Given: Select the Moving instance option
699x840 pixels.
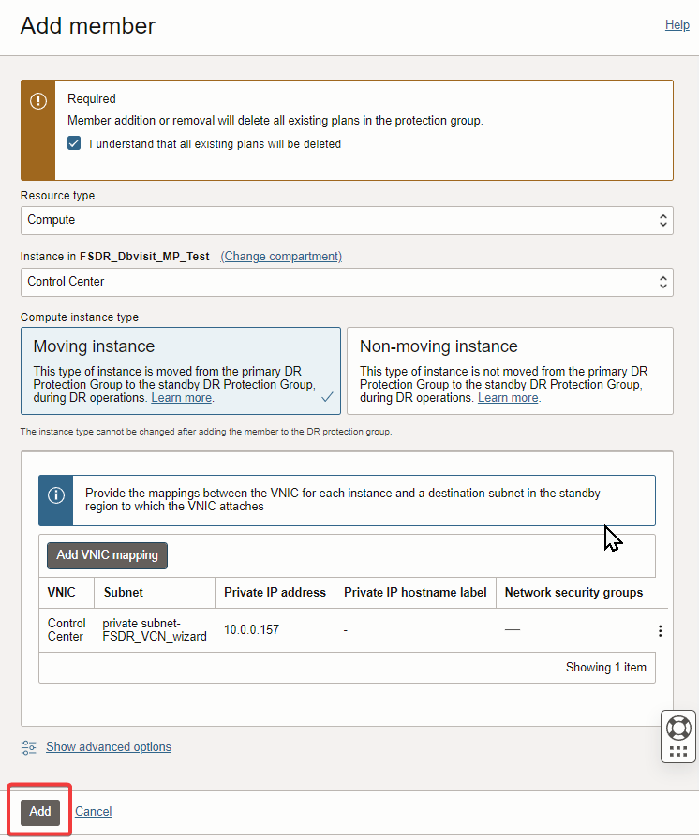Looking at the screenshot, I should point(181,370).
